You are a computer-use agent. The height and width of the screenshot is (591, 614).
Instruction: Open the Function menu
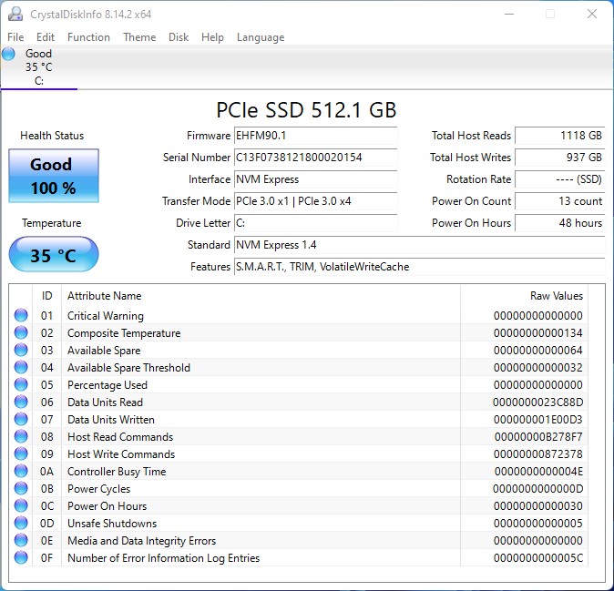pos(88,37)
